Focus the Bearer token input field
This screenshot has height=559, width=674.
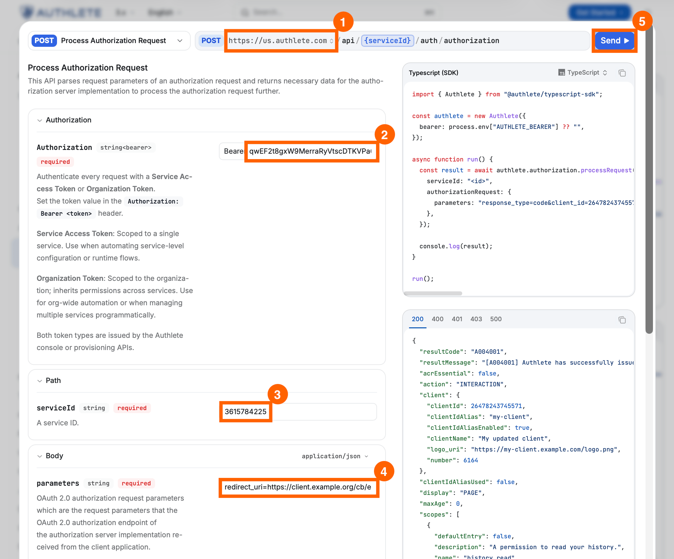point(310,151)
